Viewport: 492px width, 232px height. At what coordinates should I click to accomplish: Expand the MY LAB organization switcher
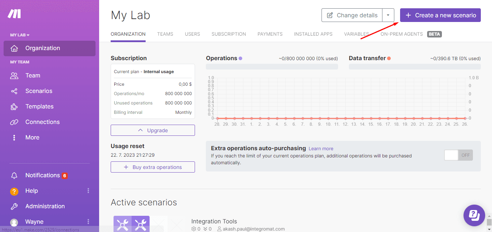point(20,35)
